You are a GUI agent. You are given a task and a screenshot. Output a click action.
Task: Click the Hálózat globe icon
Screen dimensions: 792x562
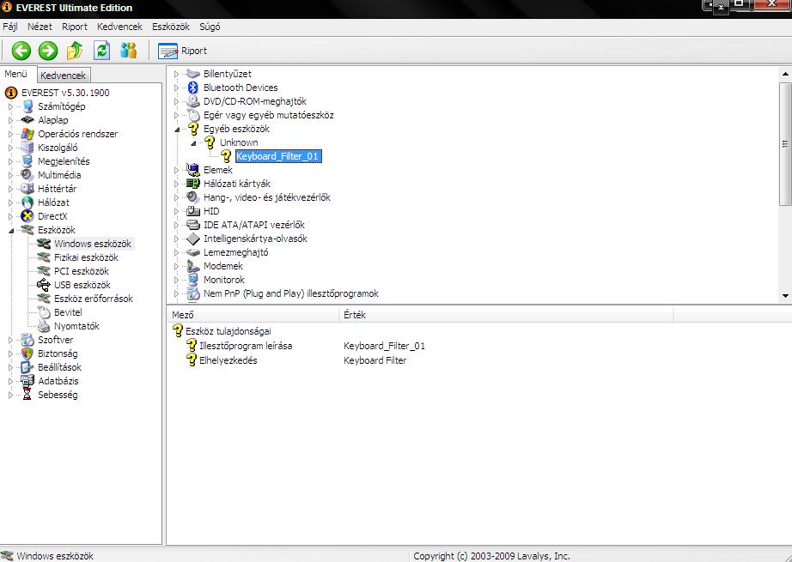pos(27,202)
